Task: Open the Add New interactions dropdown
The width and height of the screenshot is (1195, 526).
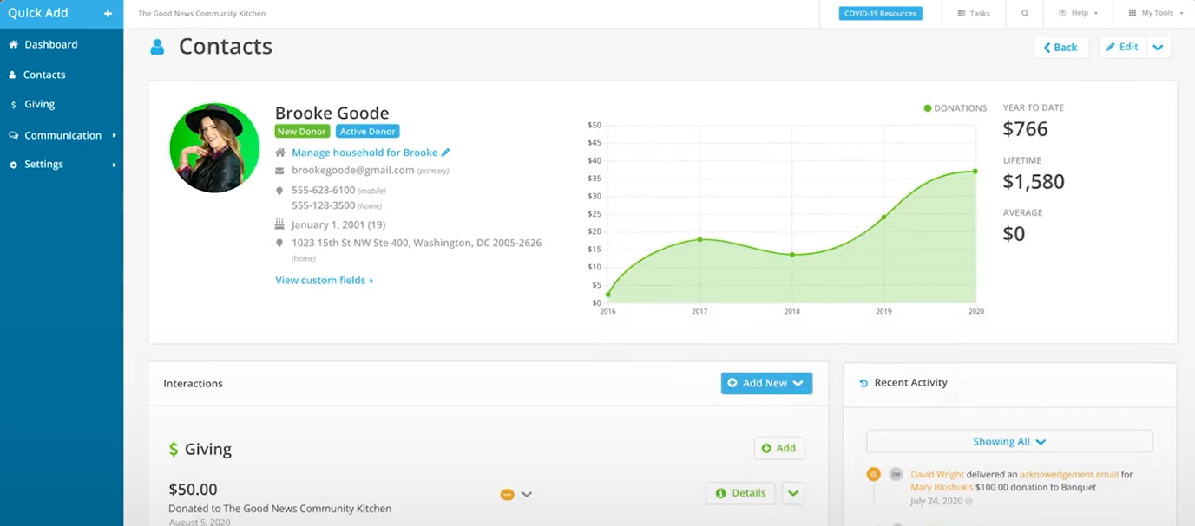Action: pos(766,383)
